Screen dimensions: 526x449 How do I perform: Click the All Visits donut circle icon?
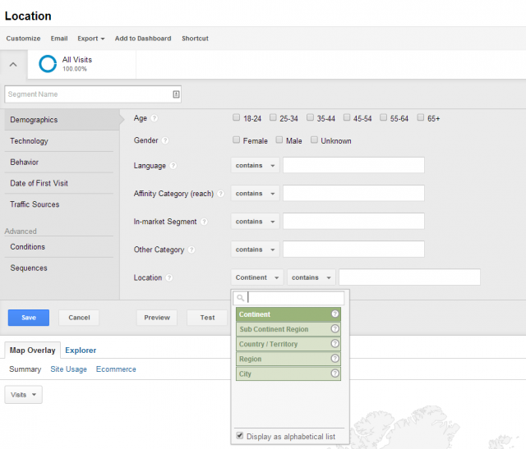click(48, 64)
